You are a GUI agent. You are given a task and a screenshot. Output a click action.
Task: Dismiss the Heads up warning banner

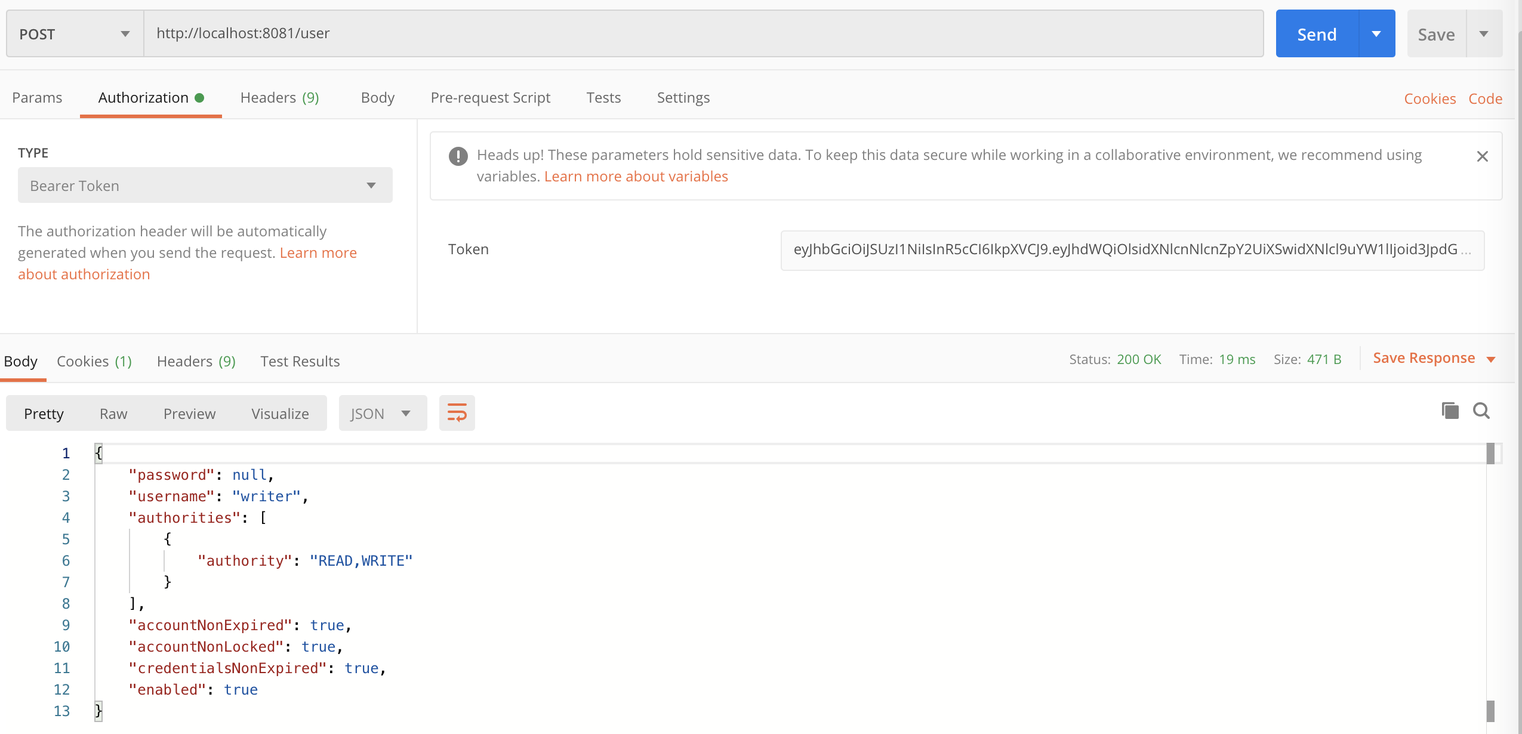[1482, 156]
